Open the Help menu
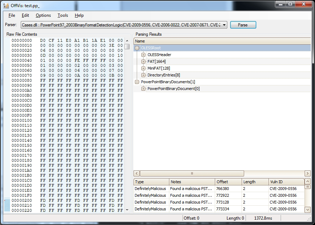Image resolution: width=315 pixels, height=225 pixels. [79, 15]
